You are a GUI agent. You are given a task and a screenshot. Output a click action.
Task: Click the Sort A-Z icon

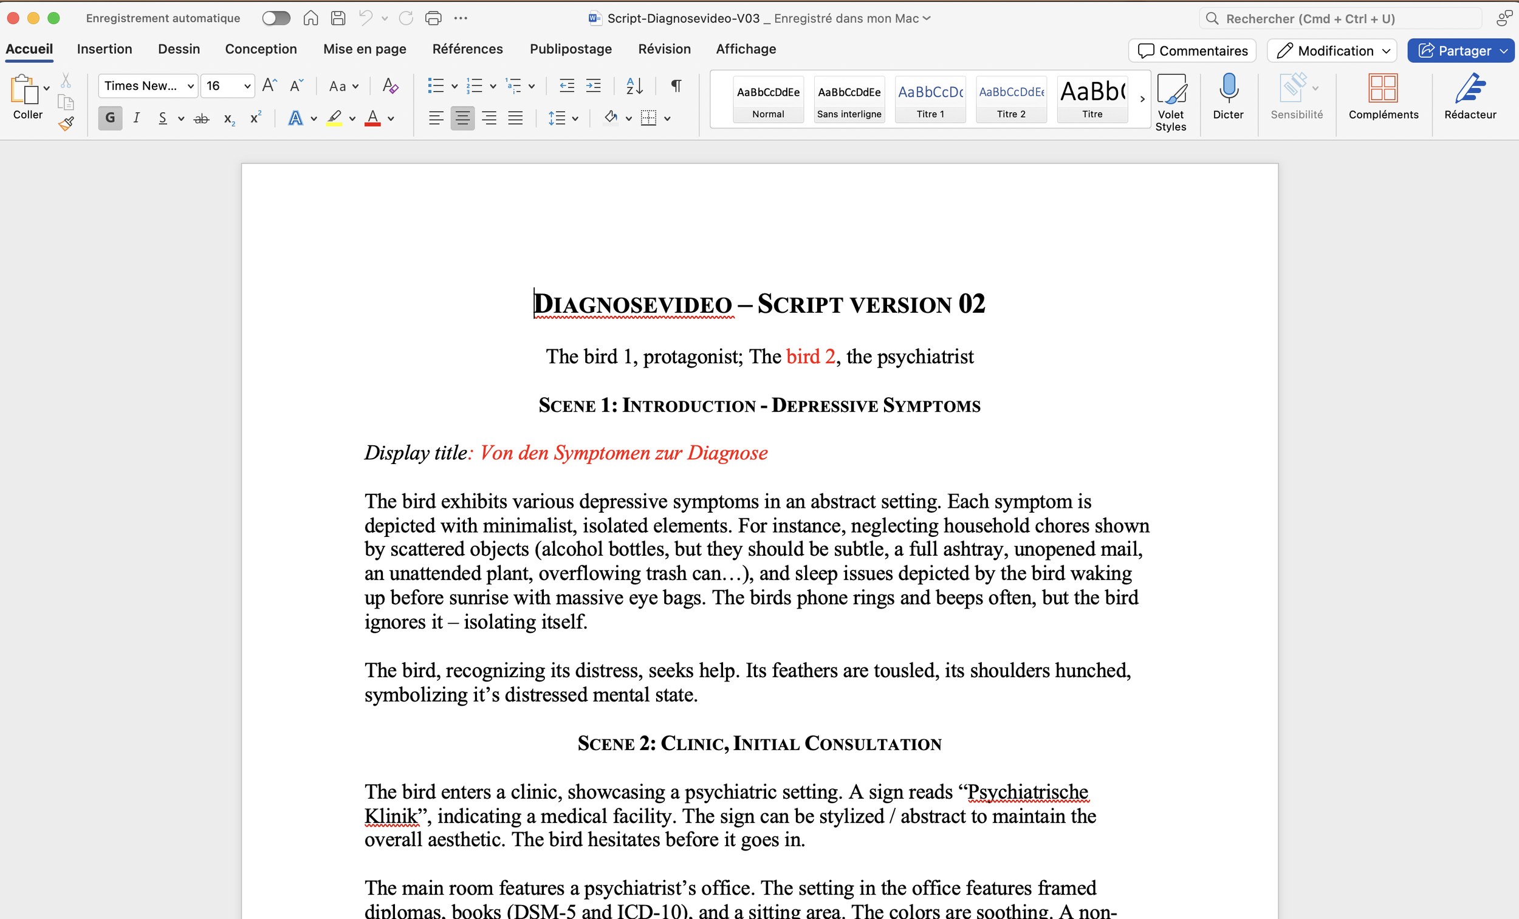(x=634, y=86)
